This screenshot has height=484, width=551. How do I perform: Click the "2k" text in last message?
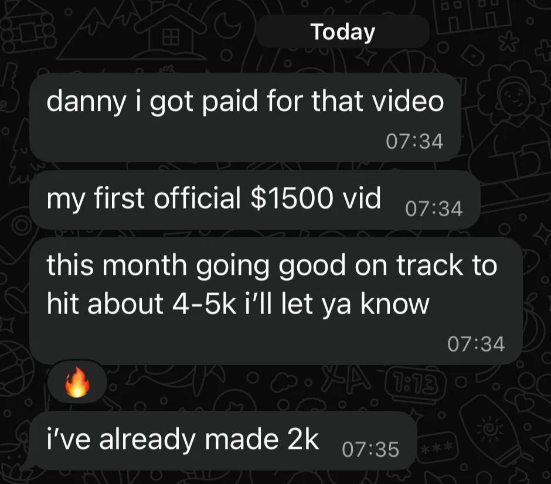click(x=303, y=439)
